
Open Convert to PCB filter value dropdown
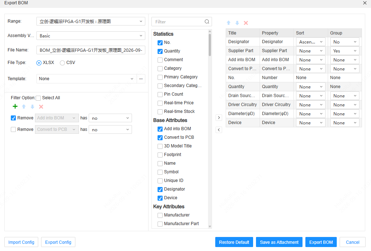(110, 129)
